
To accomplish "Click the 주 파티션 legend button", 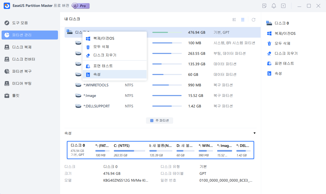I will 159,120.
